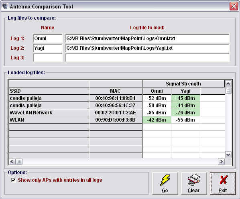This screenshot has height=199, width=240.
Task: Click the antenna app icon in title bar
Action: tap(5, 6)
